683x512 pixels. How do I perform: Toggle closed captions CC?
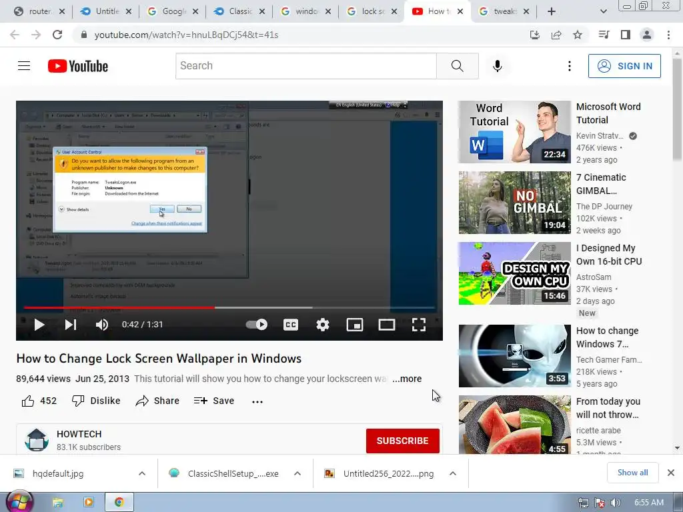pyautogui.click(x=291, y=325)
